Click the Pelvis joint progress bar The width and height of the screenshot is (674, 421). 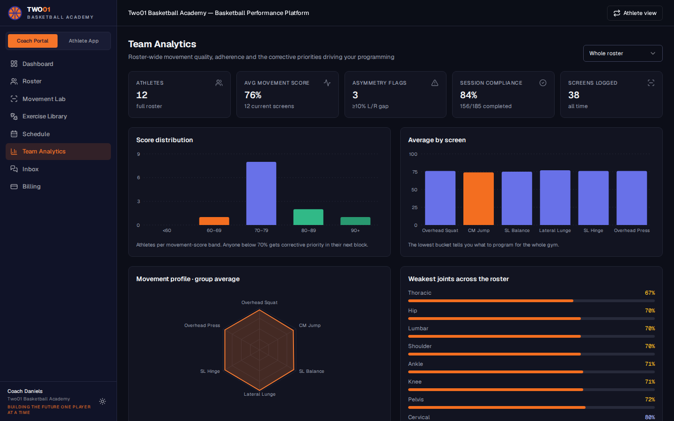[531, 407]
